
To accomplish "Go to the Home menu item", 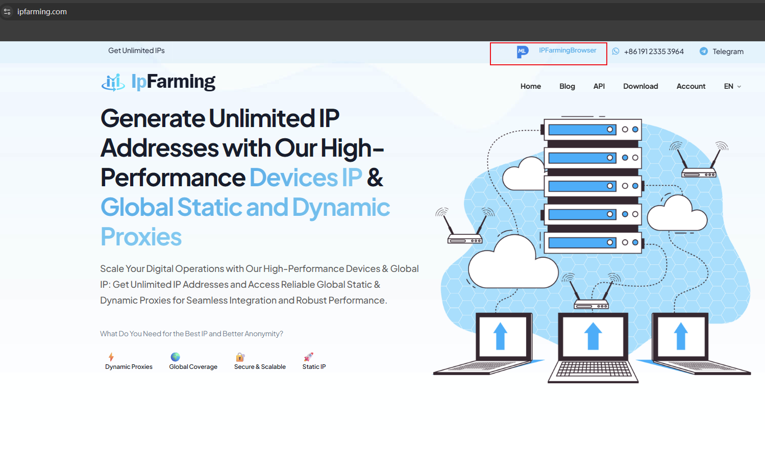I will [x=531, y=86].
